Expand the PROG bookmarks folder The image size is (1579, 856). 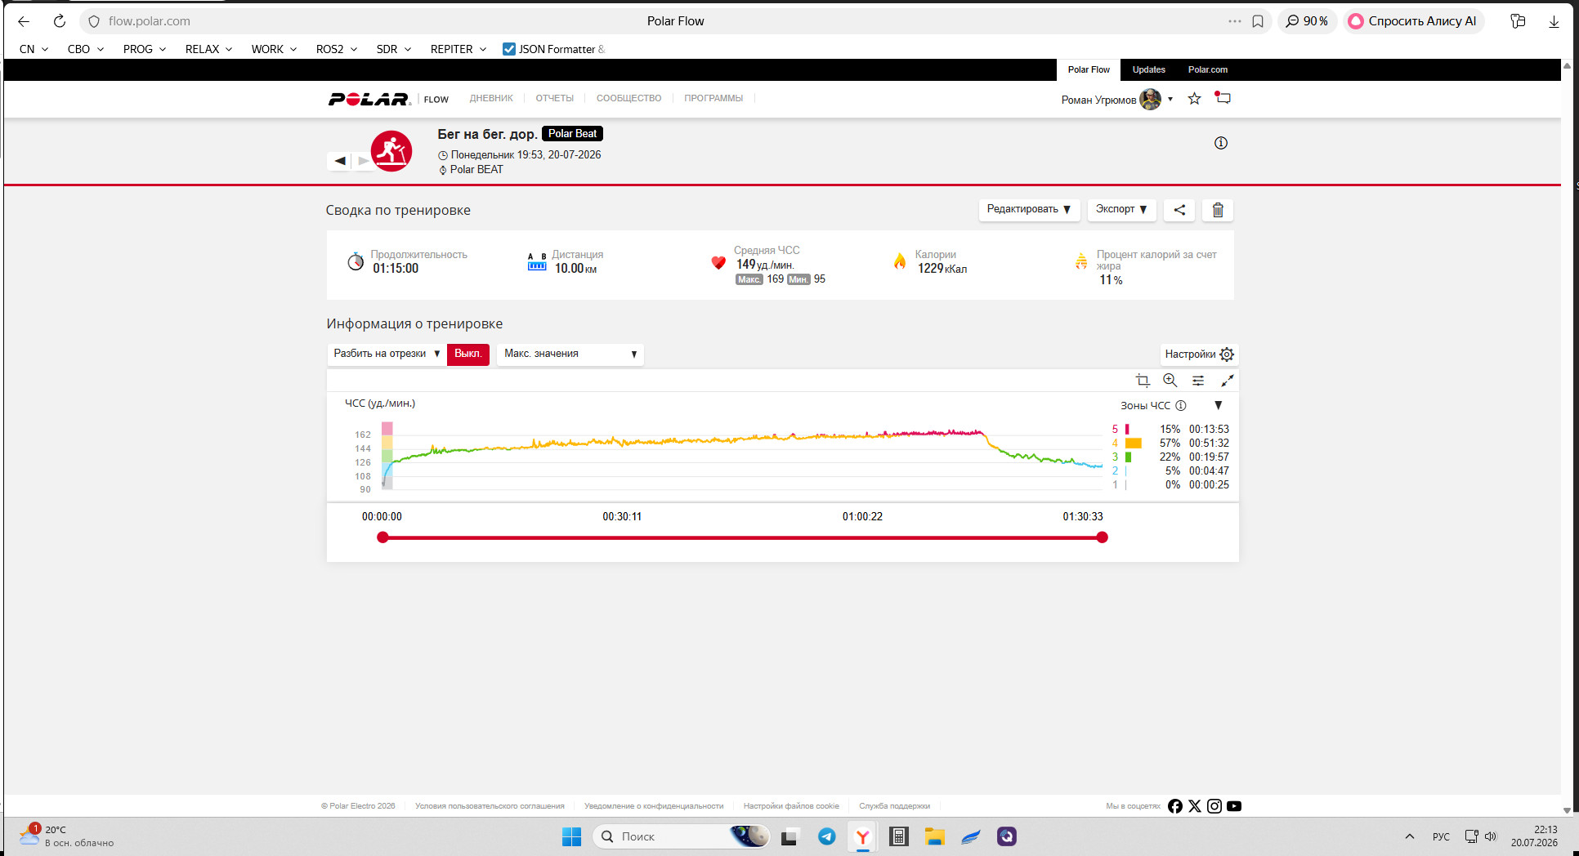tap(145, 49)
